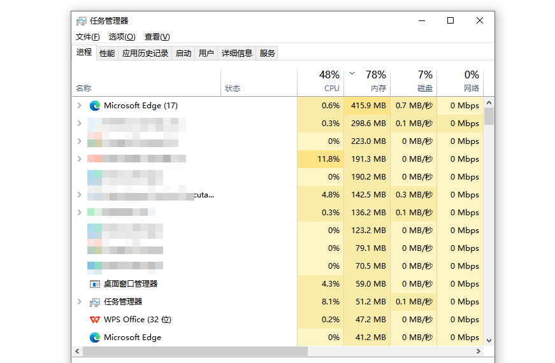The height and width of the screenshot is (363, 555).
Task: Select the 桌面窗口管理器 row text
Action: (x=131, y=284)
